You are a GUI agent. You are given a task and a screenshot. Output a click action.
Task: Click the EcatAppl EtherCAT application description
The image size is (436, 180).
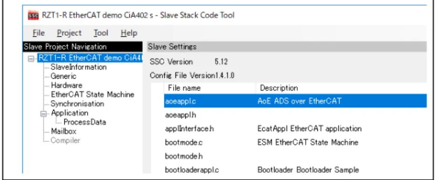[309, 129]
